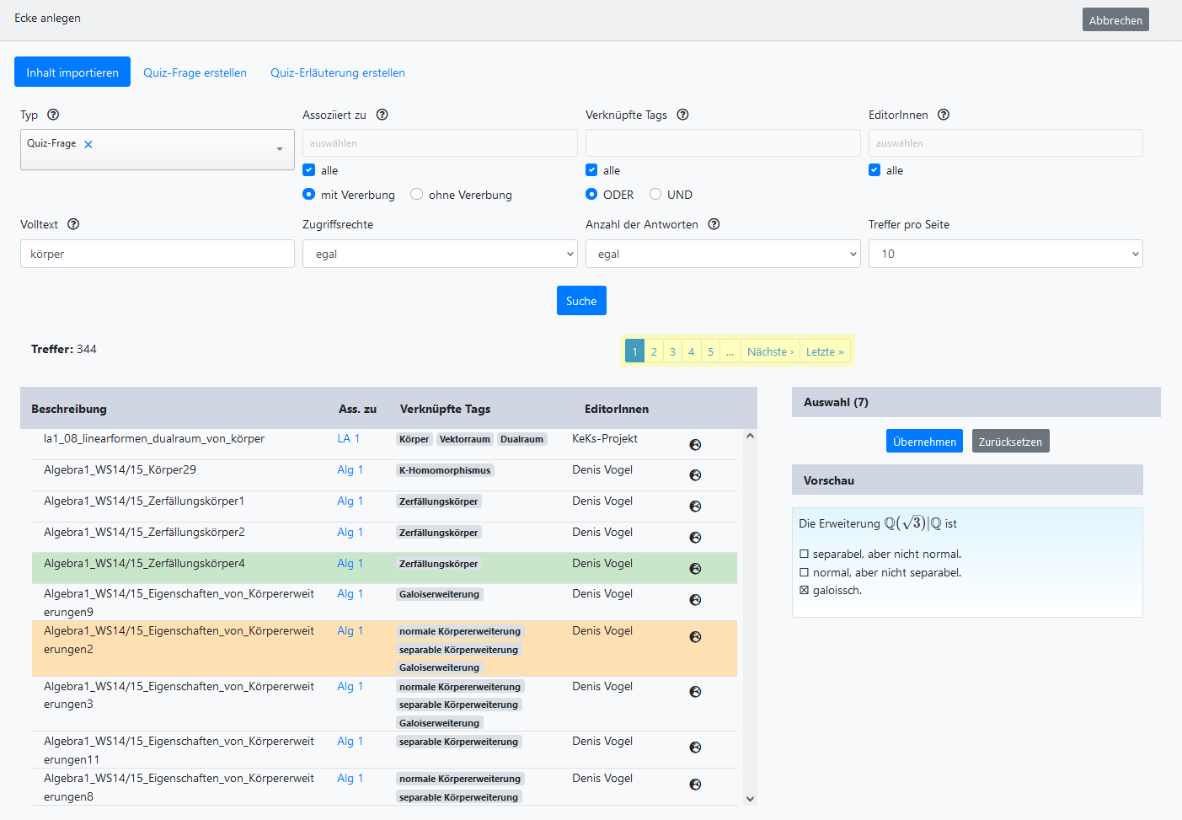Click the help icon for Anzahl der Antworten
Image resolution: width=1182 pixels, height=820 pixels.
[714, 224]
